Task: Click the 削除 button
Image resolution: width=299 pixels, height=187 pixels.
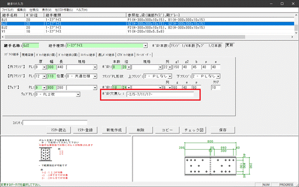Action: 141,130
